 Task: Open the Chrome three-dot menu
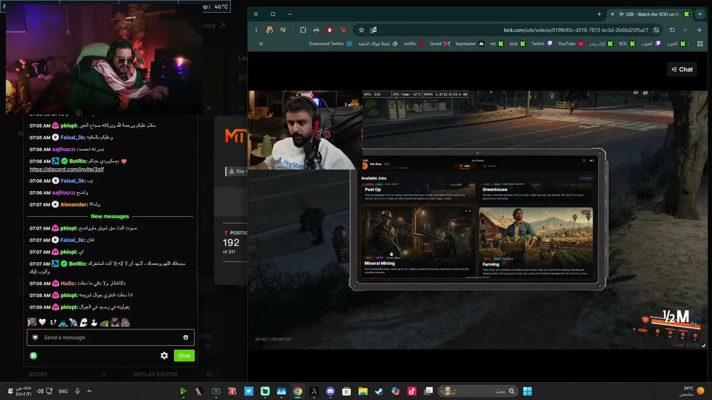click(256, 30)
